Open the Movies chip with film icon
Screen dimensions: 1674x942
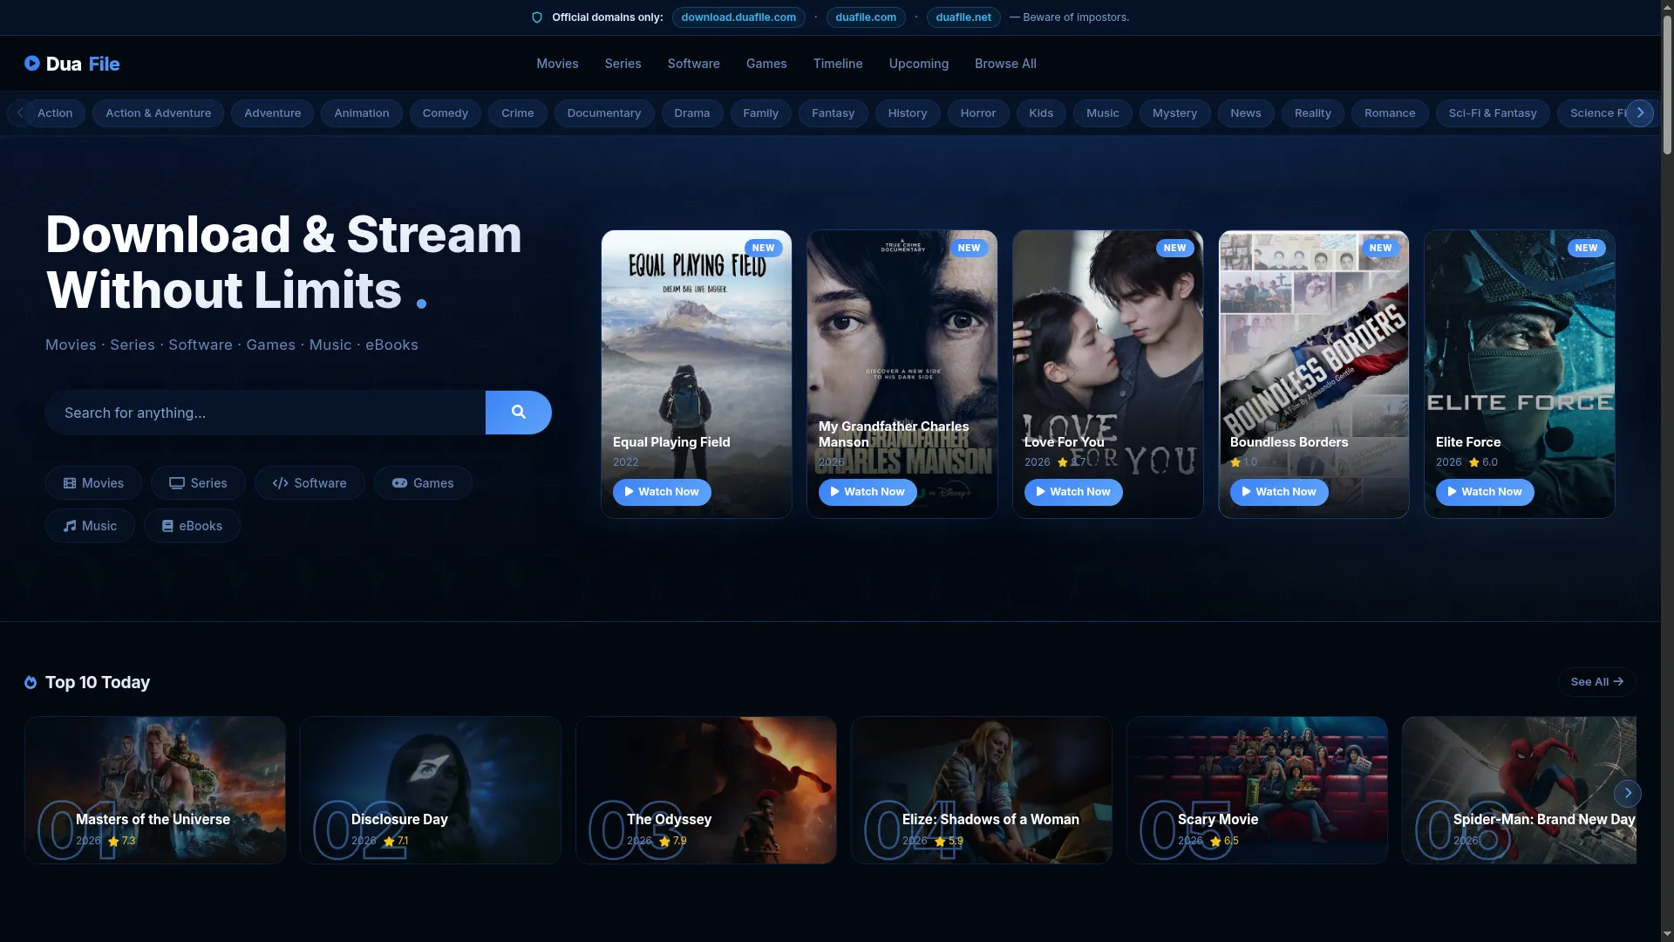tap(93, 483)
